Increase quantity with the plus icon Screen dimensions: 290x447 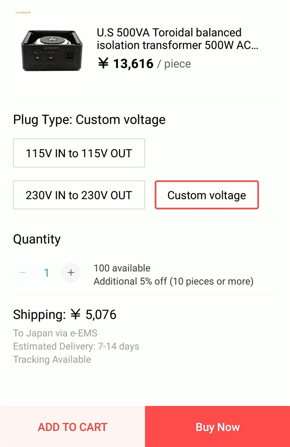71,273
